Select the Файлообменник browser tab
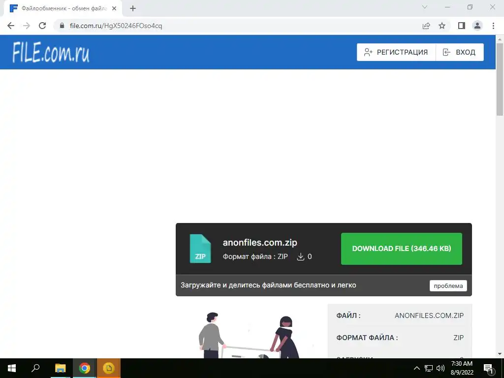504x378 pixels. (63, 8)
